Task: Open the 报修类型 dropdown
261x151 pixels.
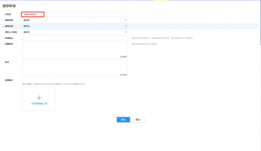Action: click(75, 20)
